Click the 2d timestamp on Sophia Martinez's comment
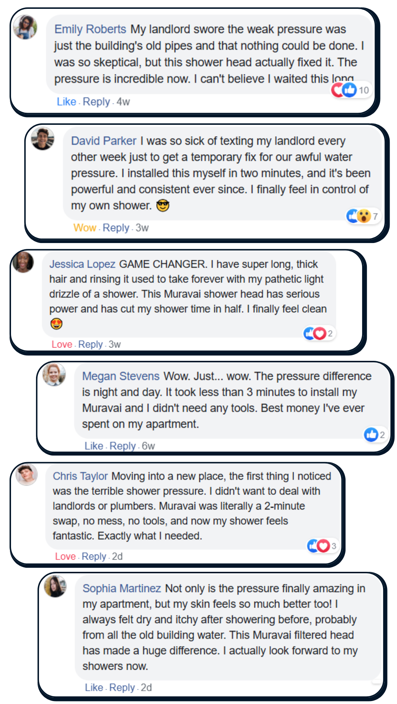The image size is (397, 704). [x=146, y=687]
